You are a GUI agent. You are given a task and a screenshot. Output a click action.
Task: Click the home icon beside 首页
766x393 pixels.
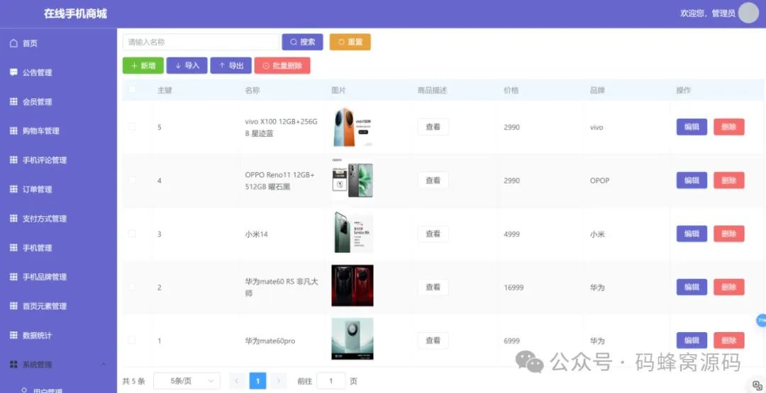click(13, 43)
